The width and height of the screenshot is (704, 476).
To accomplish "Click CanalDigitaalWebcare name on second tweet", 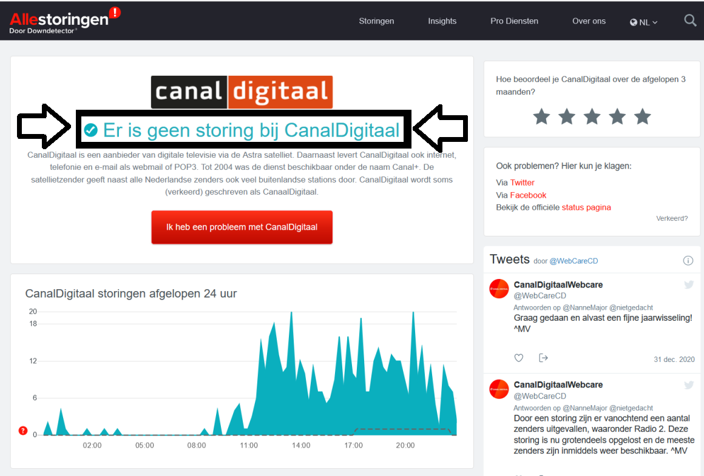I will click(558, 385).
